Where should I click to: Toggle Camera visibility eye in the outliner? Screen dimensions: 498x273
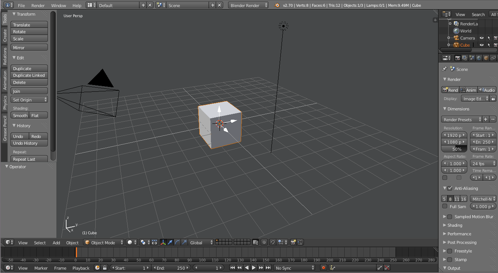pos(482,38)
